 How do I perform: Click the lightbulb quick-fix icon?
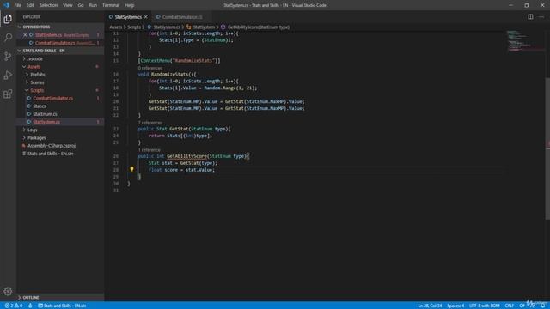[131, 169]
